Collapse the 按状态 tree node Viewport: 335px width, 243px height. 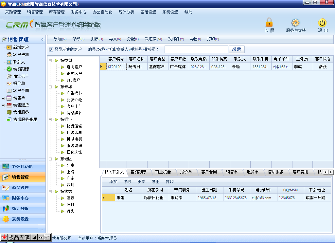50,192
